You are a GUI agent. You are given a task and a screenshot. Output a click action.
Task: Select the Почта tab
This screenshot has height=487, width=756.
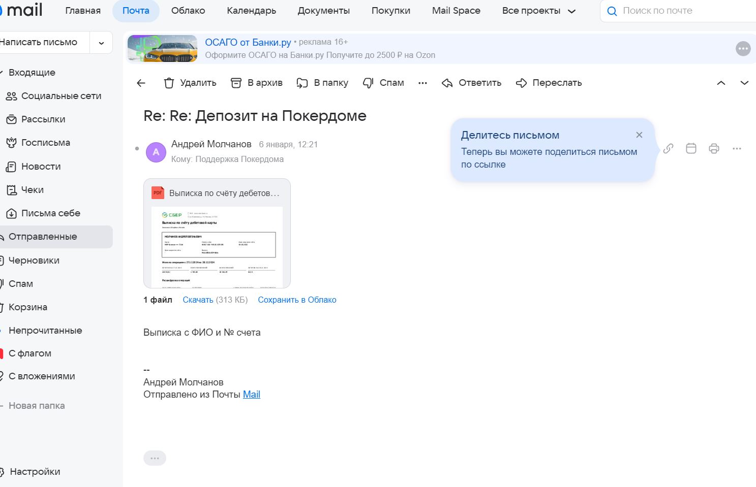136,11
